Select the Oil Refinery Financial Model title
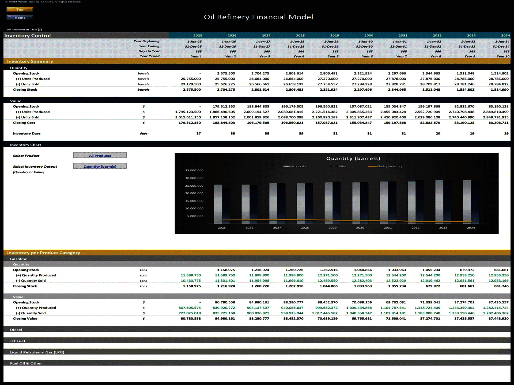Screen dimensions: 514x385 258,17
